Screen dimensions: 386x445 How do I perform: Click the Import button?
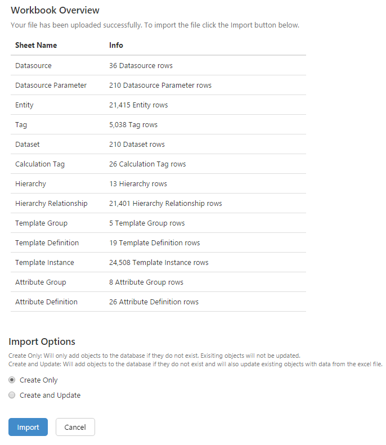click(x=28, y=427)
